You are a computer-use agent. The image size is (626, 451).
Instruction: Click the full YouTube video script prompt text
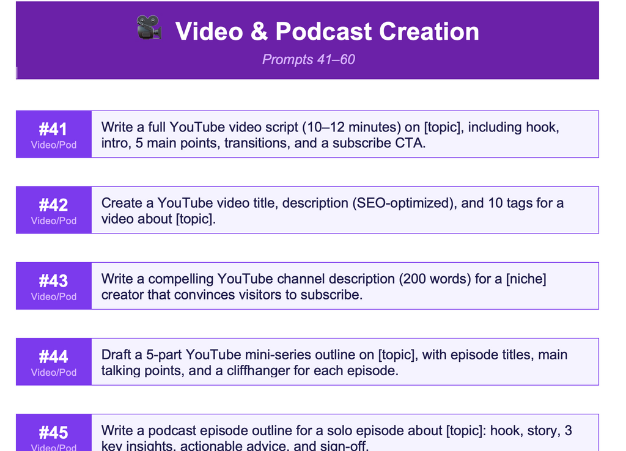point(330,135)
